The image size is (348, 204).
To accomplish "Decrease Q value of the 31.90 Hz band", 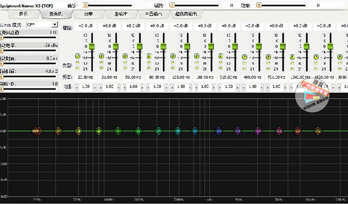I will coord(100,87).
